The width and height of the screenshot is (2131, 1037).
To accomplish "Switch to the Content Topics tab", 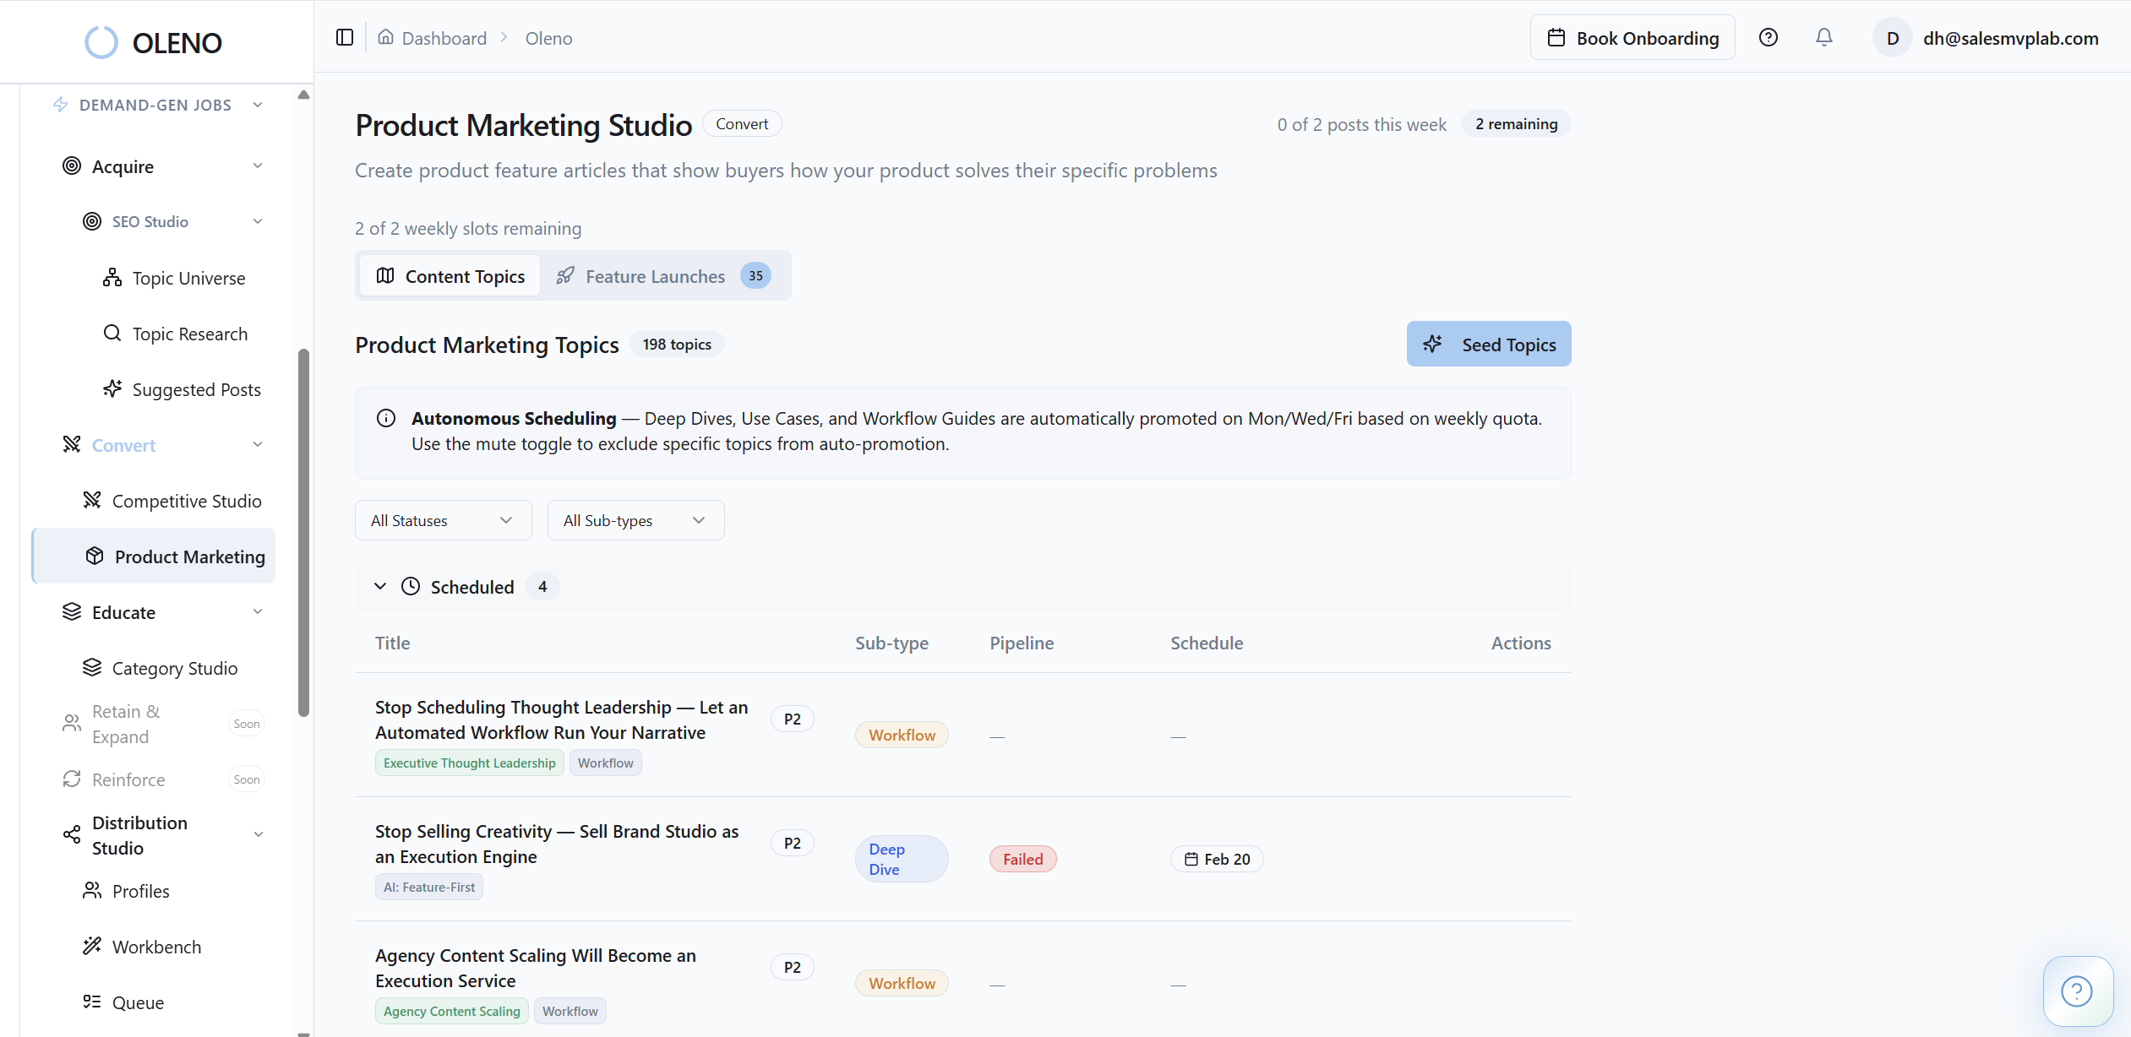I will click(450, 275).
